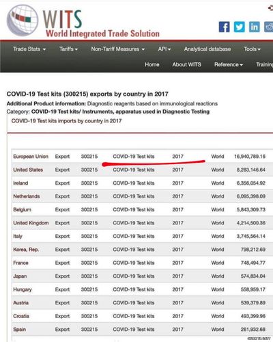
Task: Expand the Reference dropdown menu
Action: [229, 64]
